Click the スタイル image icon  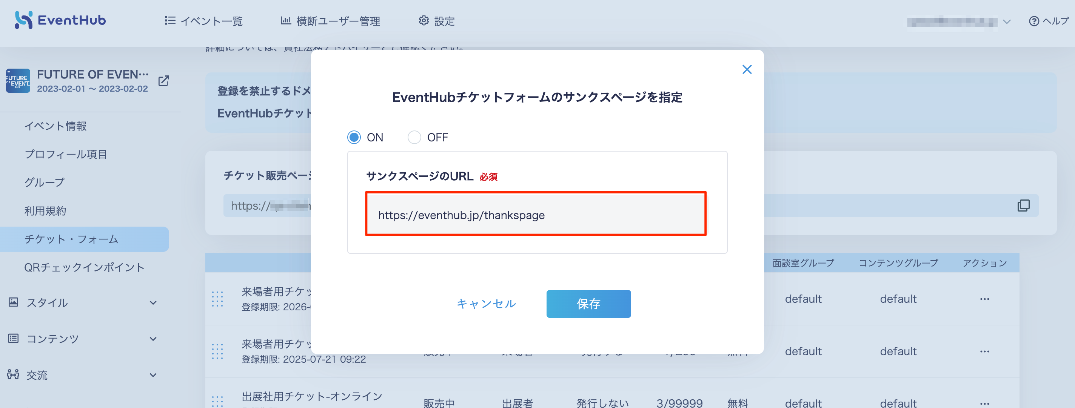point(13,302)
